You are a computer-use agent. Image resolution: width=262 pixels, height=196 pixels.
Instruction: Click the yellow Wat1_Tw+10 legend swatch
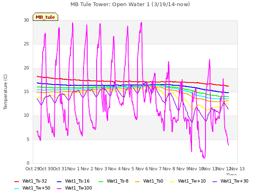pos(172,181)
